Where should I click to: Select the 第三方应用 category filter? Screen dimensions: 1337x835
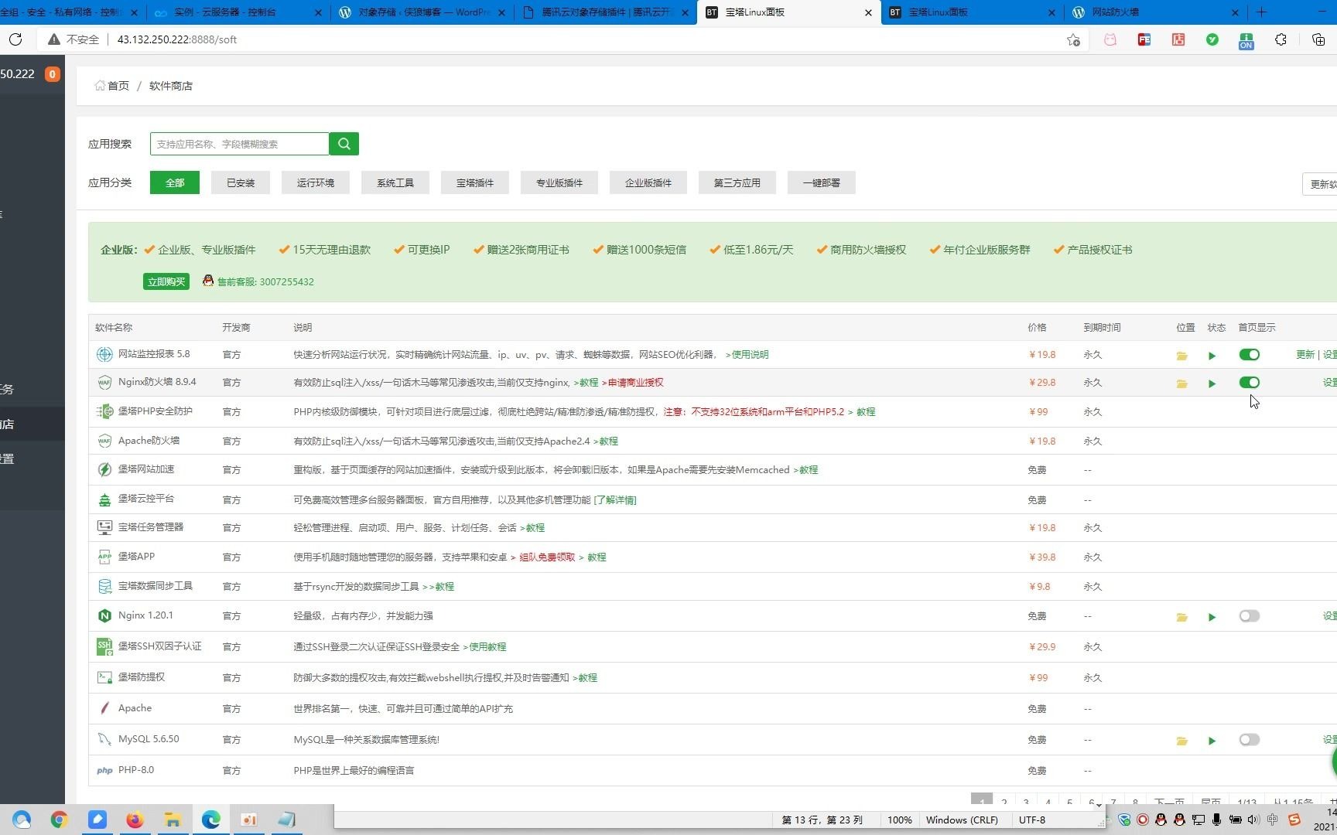point(737,182)
